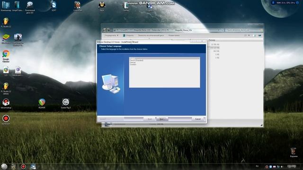This screenshot has width=303, height=170.
Task: Click the Explorer search input field
Action: [244, 30]
